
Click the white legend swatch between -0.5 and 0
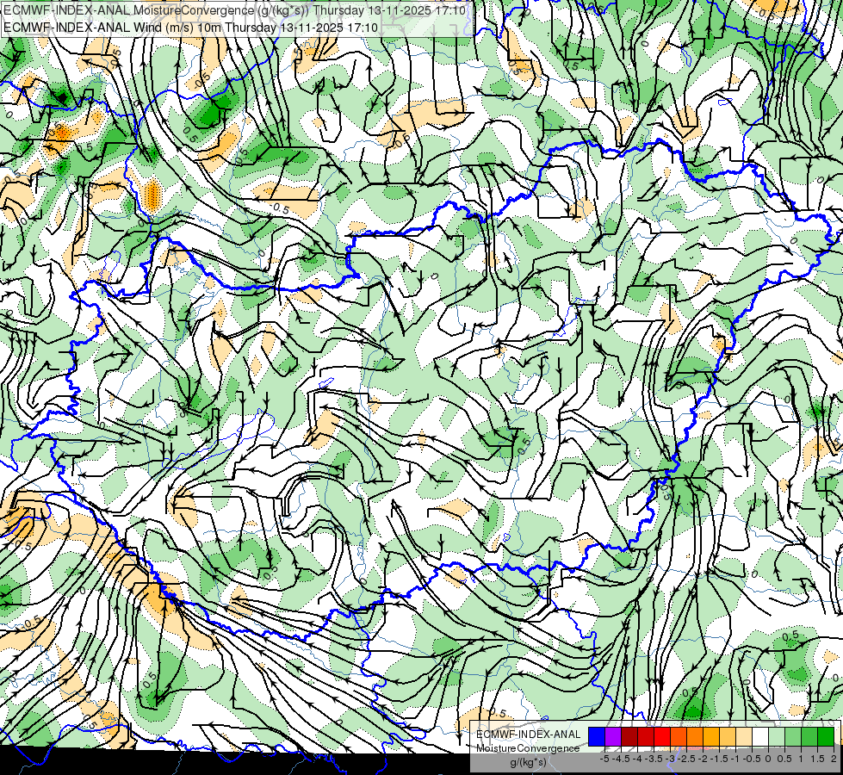click(760, 736)
